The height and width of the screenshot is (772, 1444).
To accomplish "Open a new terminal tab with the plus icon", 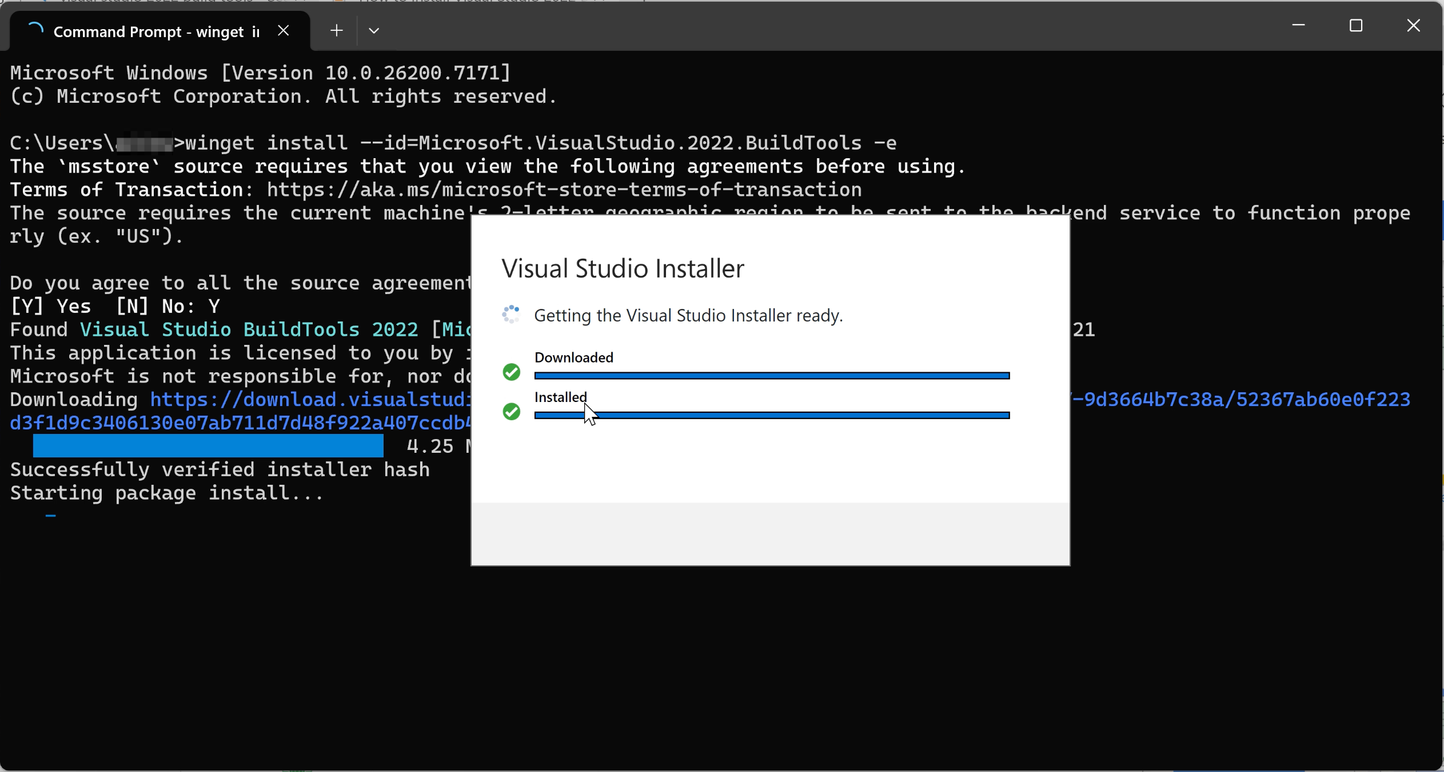I will (x=336, y=30).
